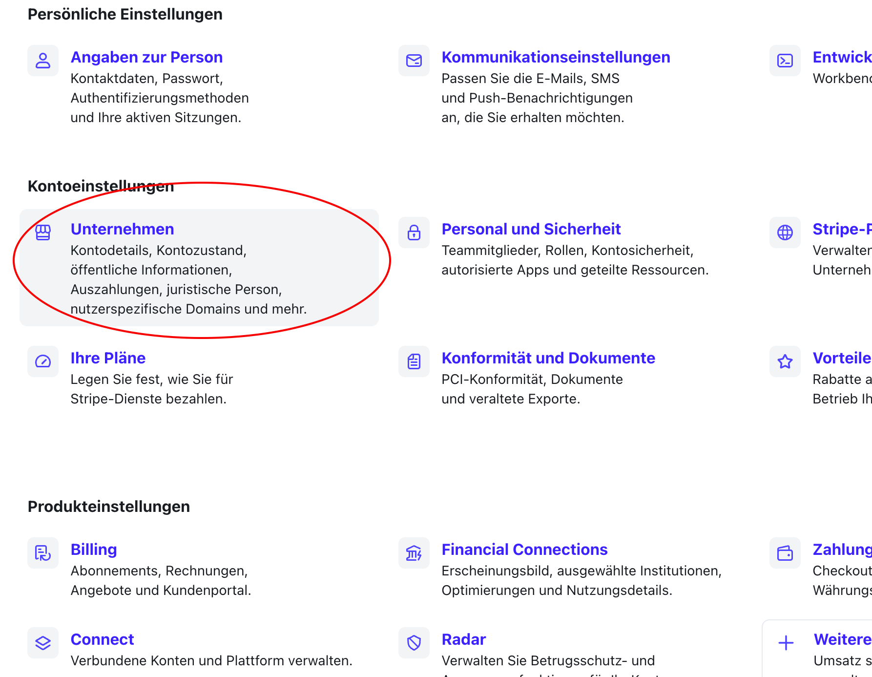Click the layers icon beside Connect
This screenshot has width=872, height=677.
43,643
